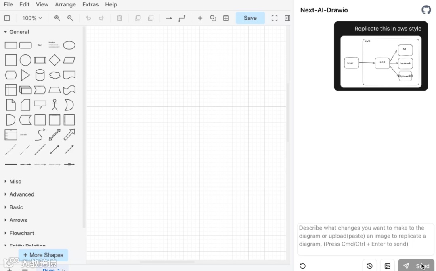
Task: Open the waypoints connector style tool
Action: [182, 18]
